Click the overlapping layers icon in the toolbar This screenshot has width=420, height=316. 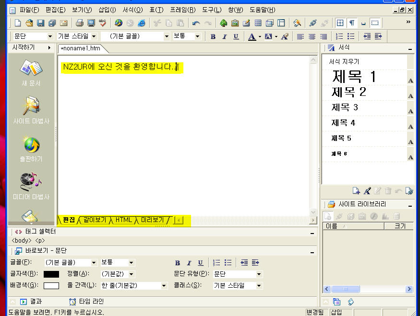point(269,23)
